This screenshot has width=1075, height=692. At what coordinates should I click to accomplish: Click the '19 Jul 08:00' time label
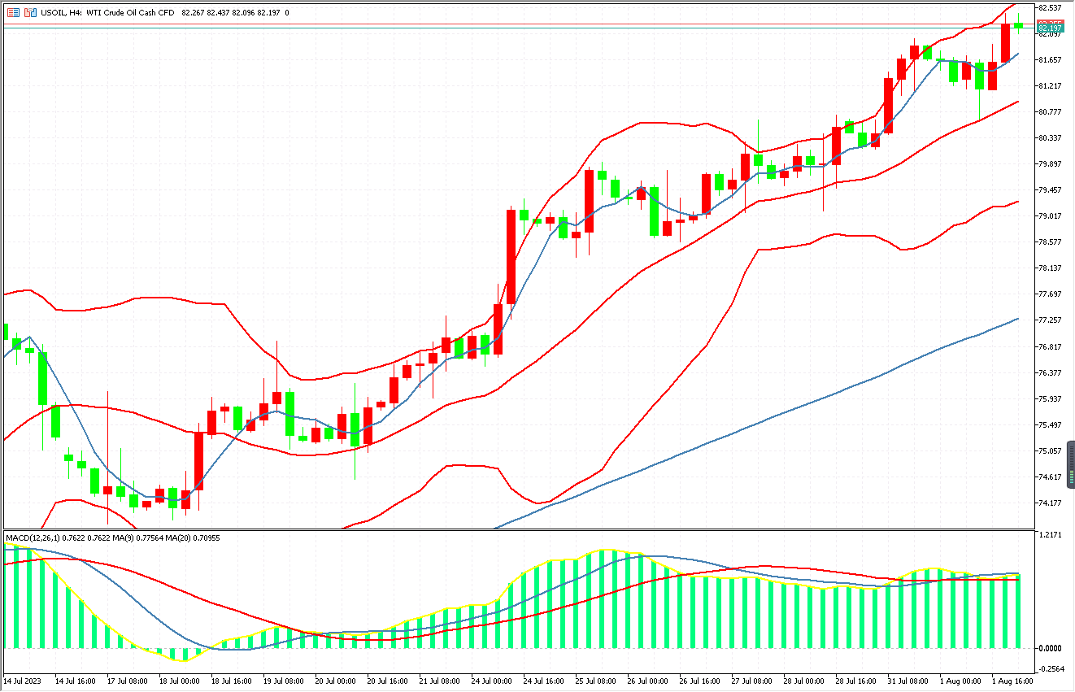284,681
